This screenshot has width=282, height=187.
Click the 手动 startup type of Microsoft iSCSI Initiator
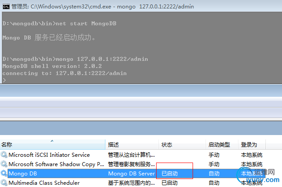point(214,155)
